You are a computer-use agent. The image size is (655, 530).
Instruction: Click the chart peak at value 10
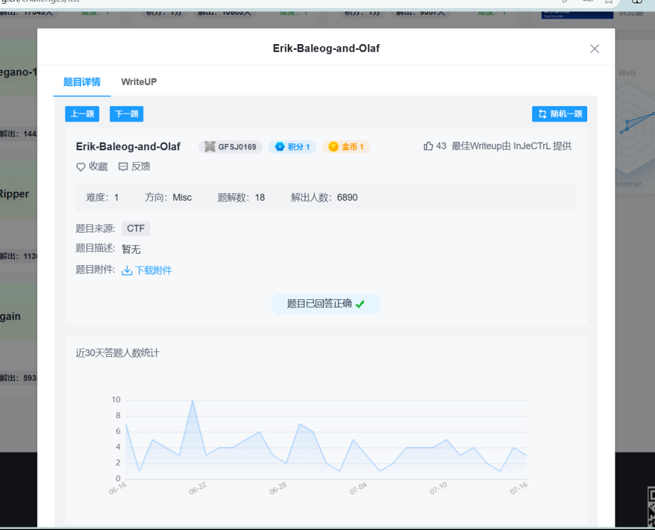193,401
